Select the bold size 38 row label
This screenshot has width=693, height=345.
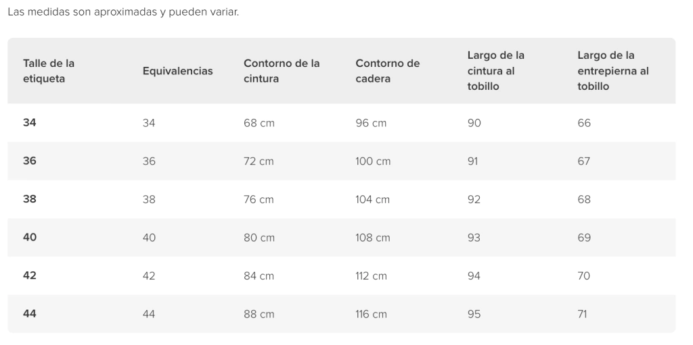tap(30, 199)
